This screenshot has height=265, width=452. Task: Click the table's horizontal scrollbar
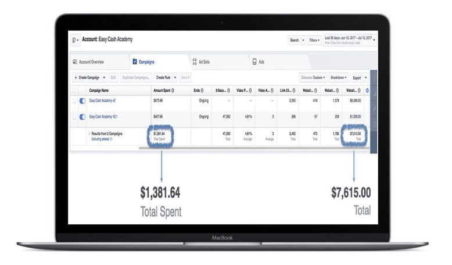coord(254,148)
